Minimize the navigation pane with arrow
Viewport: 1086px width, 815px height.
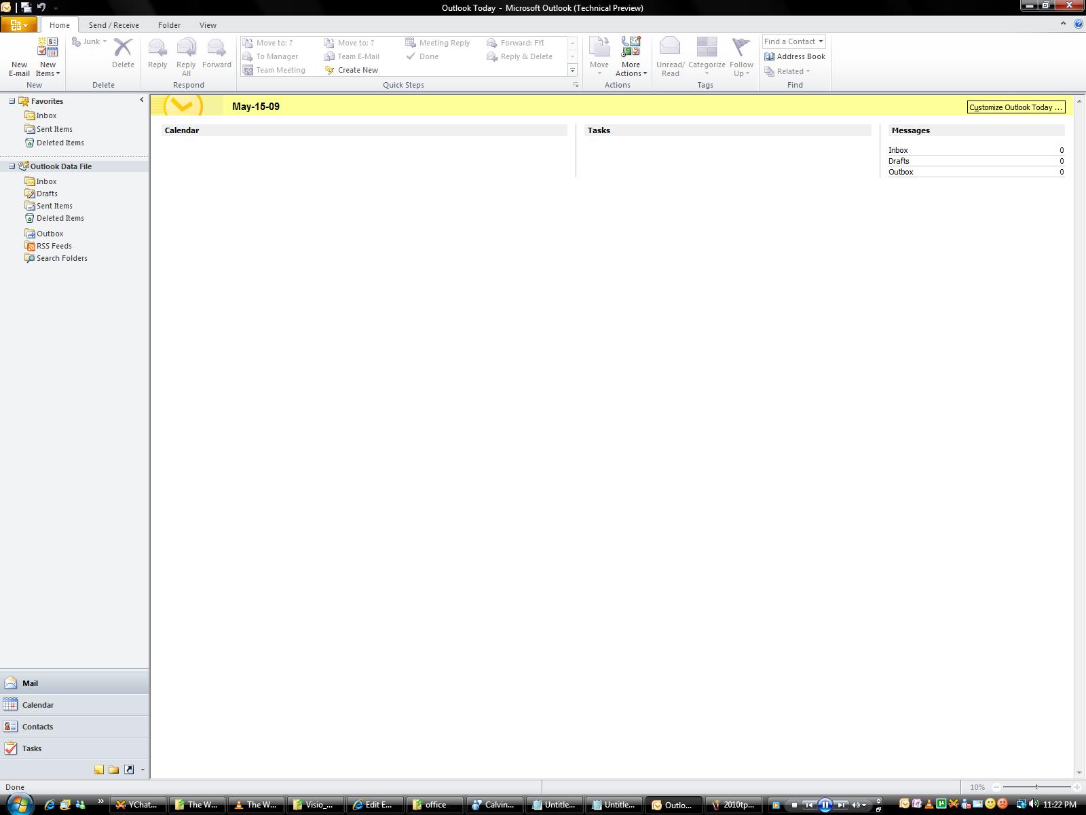tap(142, 100)
